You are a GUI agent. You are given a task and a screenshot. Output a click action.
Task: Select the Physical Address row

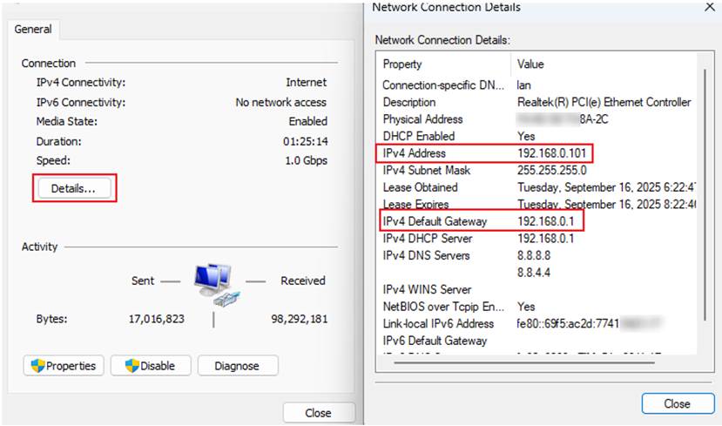(422, 119)
